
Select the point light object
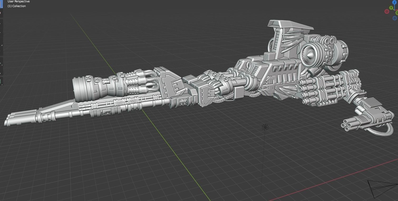[x=265, y=127]
